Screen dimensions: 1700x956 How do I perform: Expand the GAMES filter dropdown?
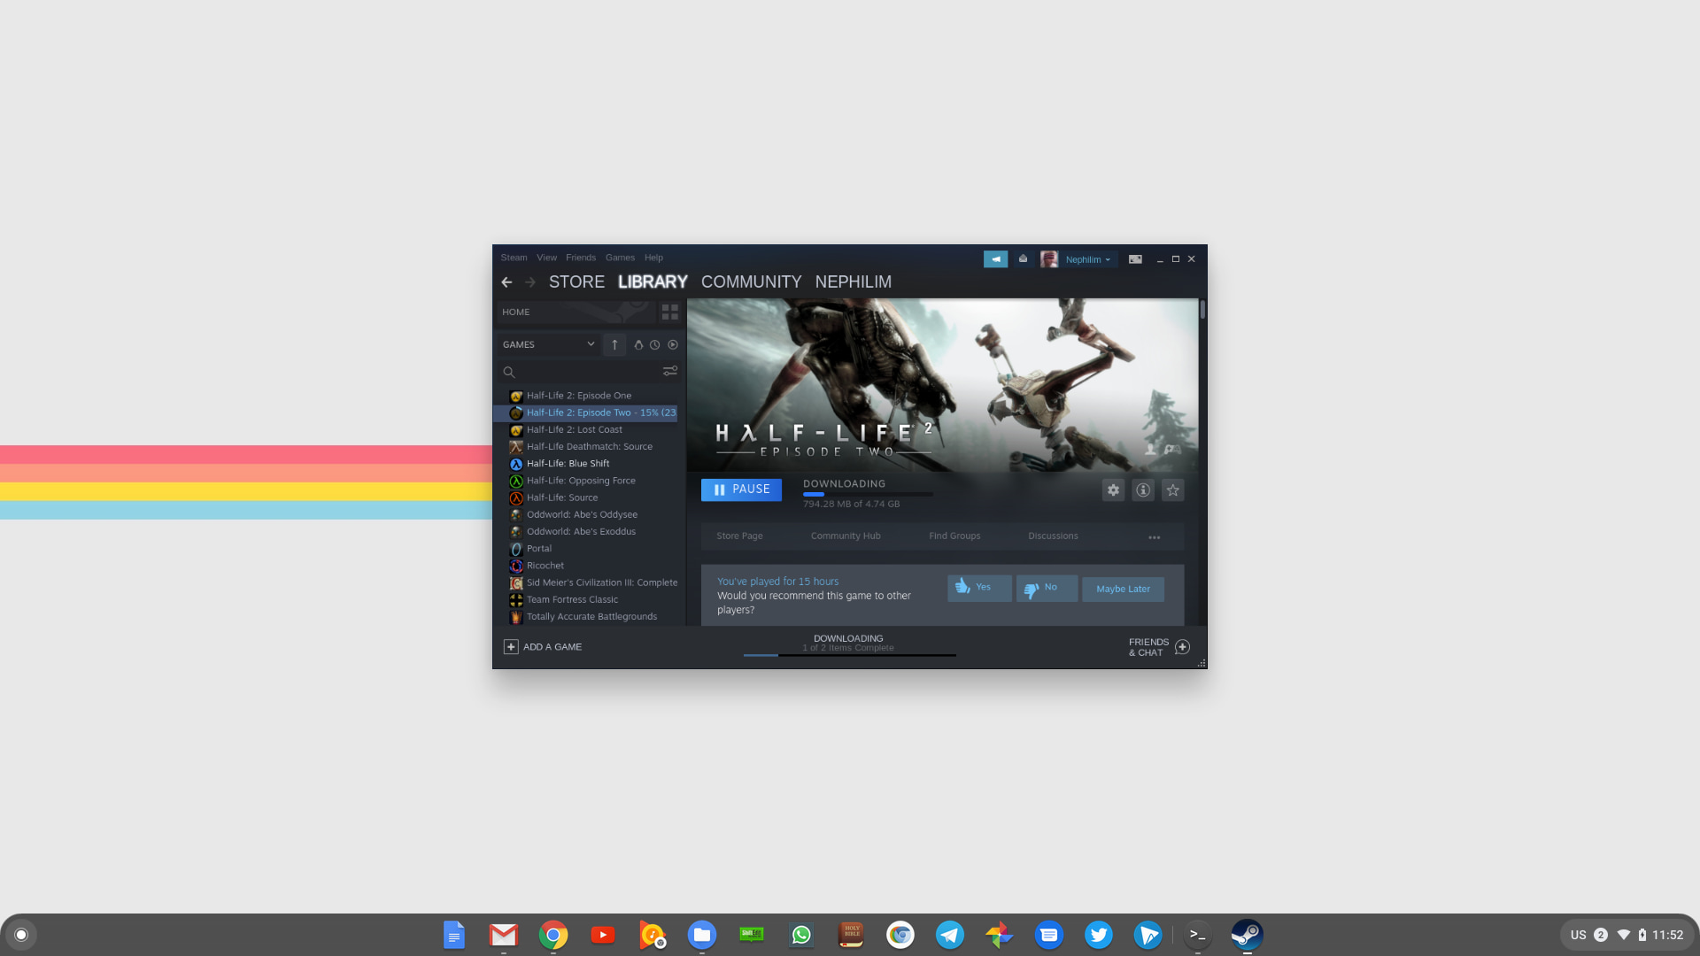pos(548,344)
